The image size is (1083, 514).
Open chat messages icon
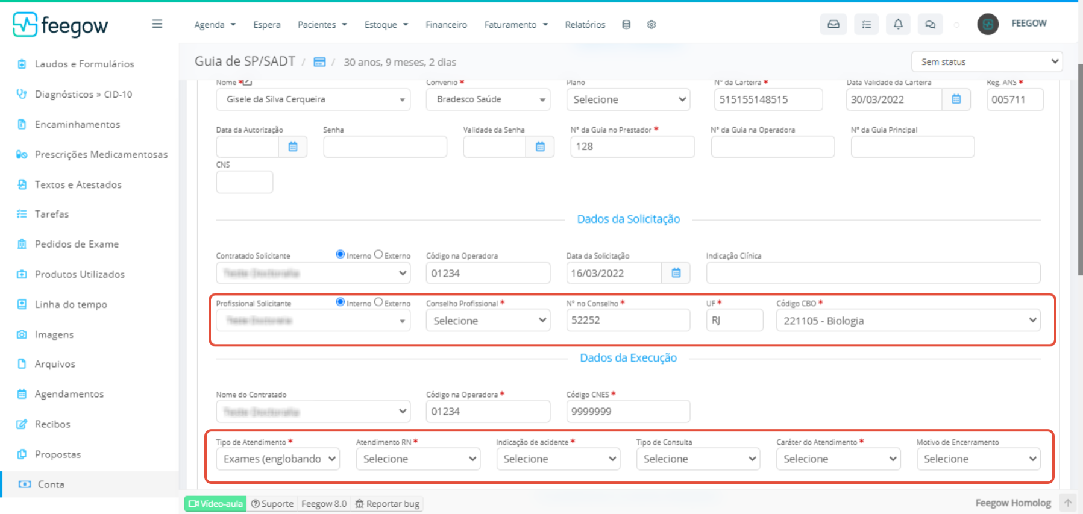(931, 24)
